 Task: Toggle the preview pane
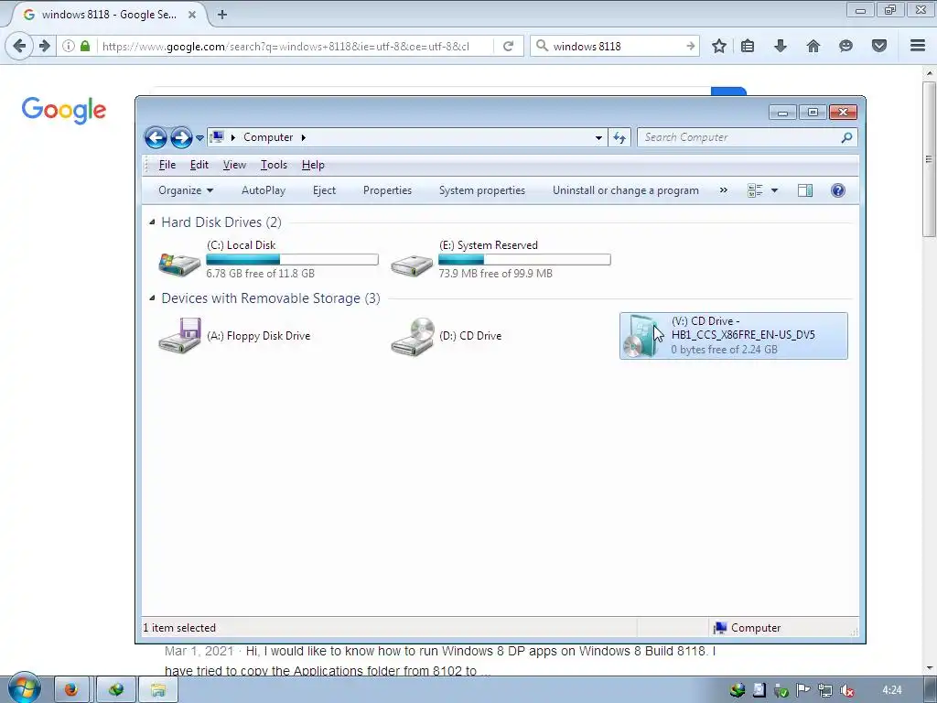805,190
